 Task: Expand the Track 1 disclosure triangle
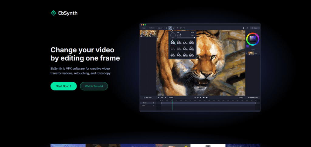(x=142, y=103)
